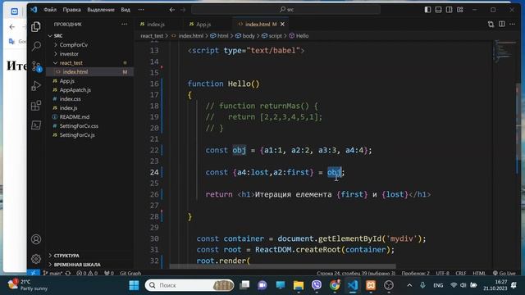Open the Accounts menu icon
Image resolution: width=525 pixels, height=295 pixels.
coord(36,239)
